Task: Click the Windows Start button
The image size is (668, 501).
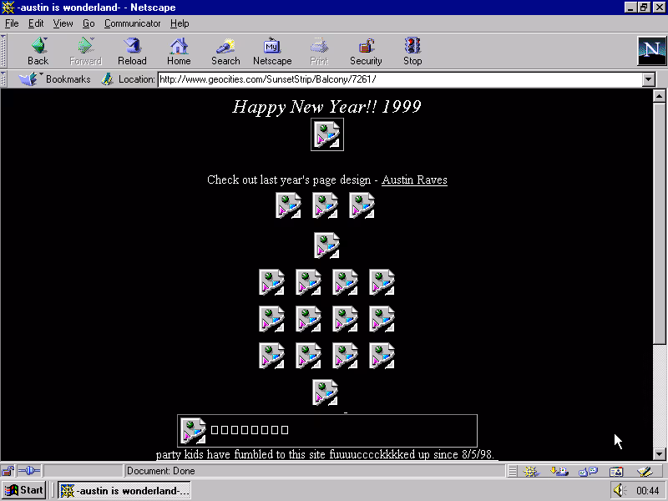Action: 24,490
